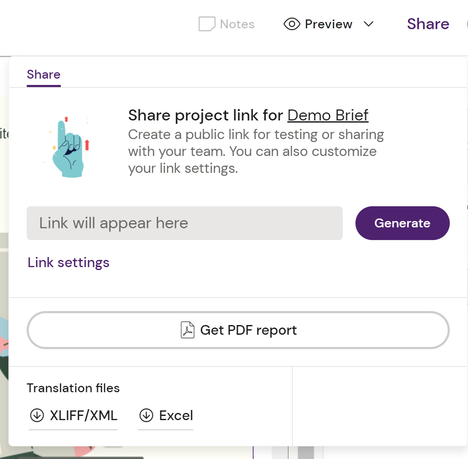Click the Excel text label
The height and width of the screenshot is (459, 468).
coord(176,415)
